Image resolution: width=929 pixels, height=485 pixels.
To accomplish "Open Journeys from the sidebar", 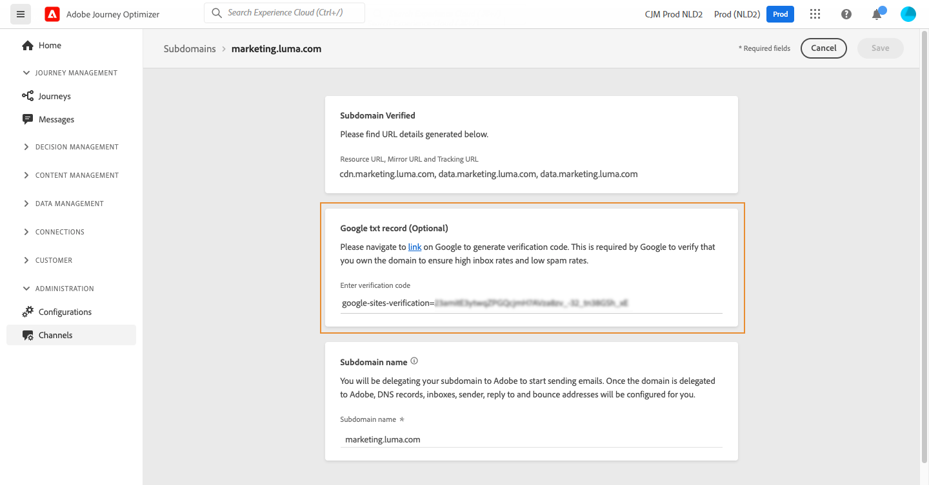I will (54, 96).
